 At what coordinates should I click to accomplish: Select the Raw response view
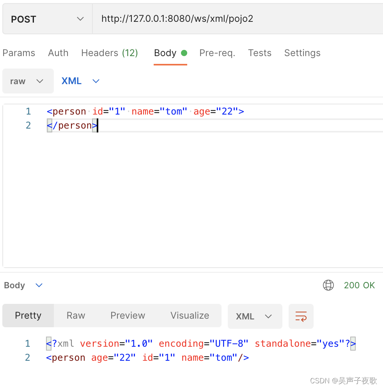pos(76,316)
